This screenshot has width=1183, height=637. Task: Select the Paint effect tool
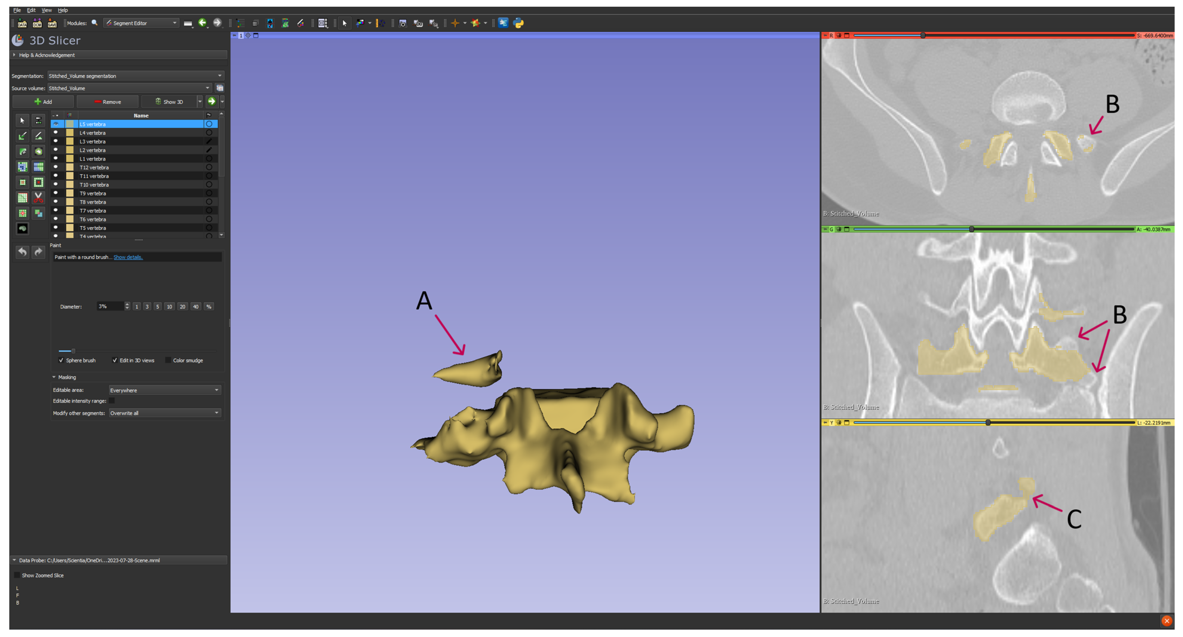pyautogui.click(x=22, y=136)
